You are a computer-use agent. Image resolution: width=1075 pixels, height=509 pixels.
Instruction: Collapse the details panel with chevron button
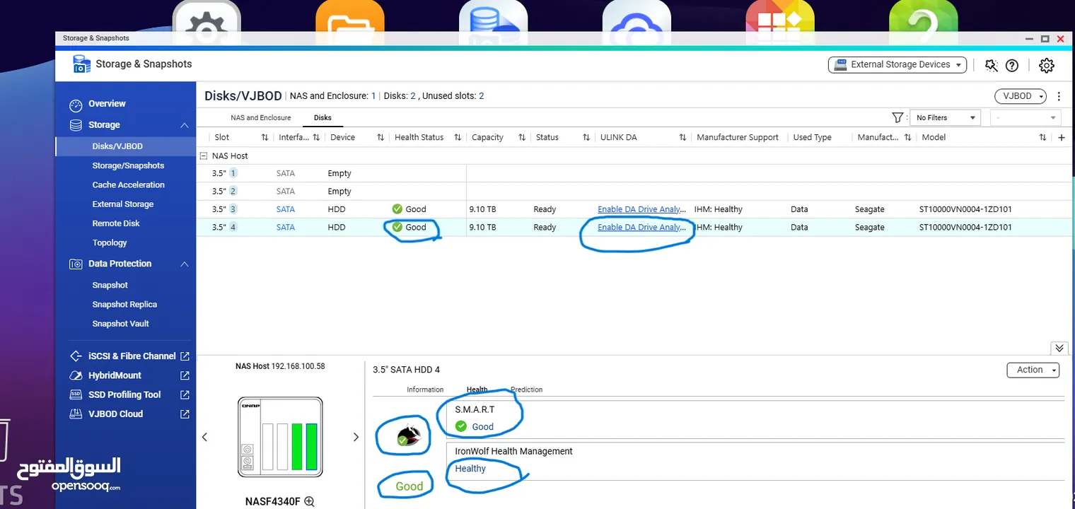click(1059, 349)
